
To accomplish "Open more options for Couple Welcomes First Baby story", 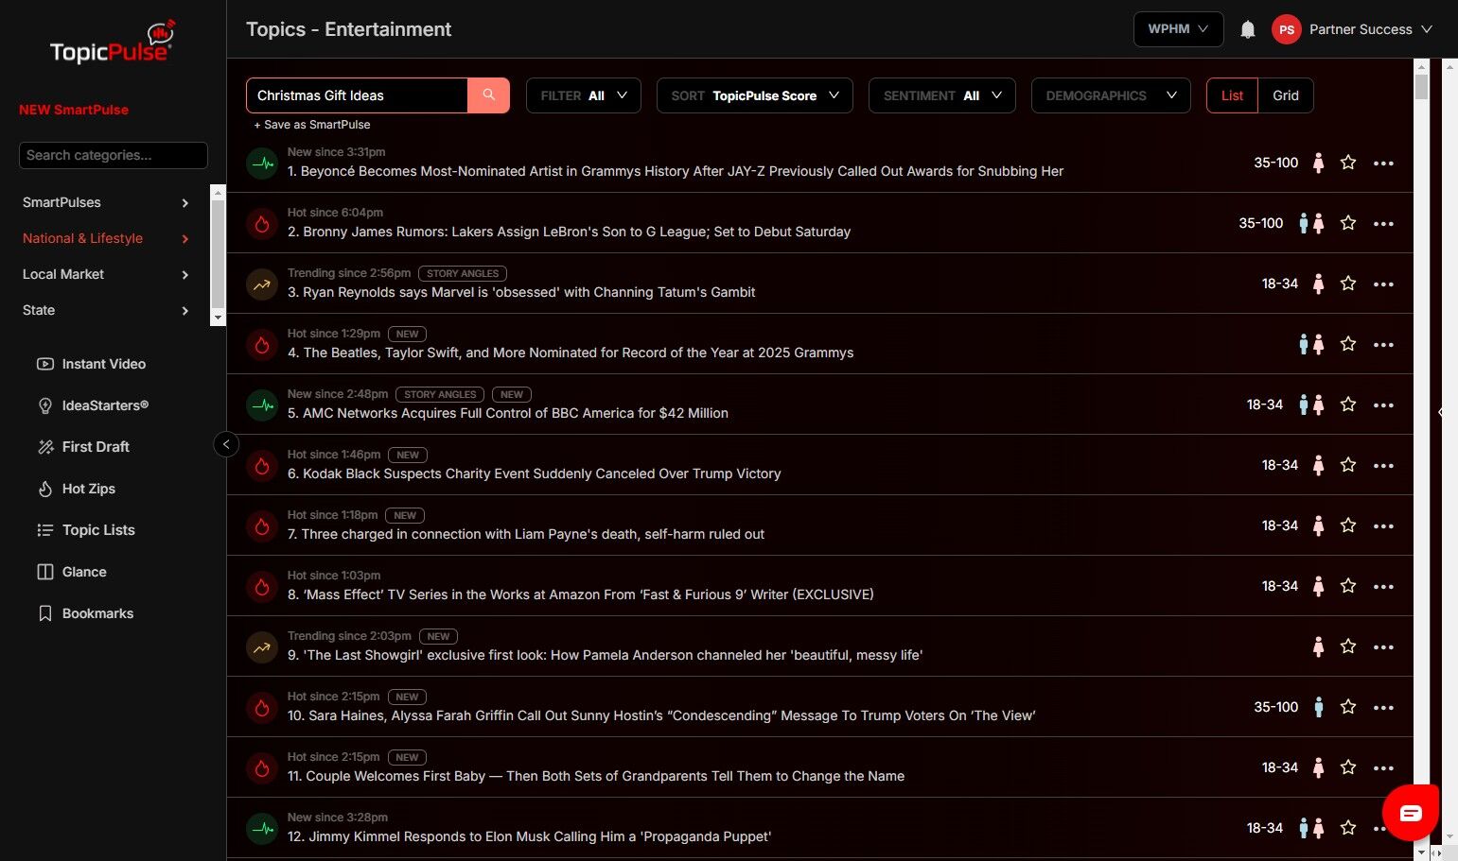I will pos(1383,768).
